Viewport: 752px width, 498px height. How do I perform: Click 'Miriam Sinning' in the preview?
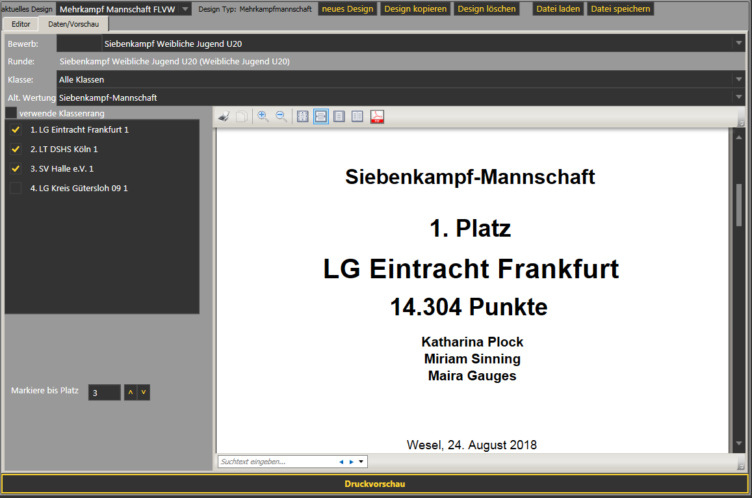click(x=473, y=359)
